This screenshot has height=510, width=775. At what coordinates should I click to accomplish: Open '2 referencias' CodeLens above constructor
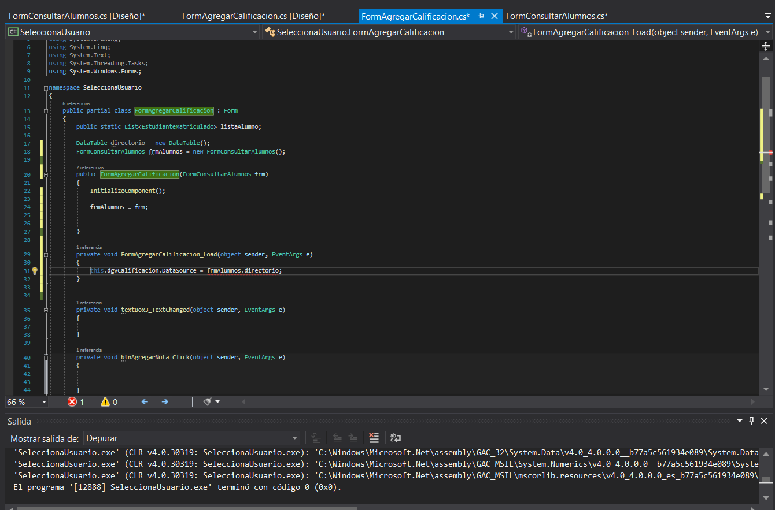click(90, 167)
